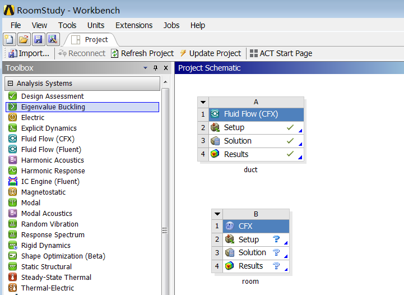
Task: Select the Harmonic Response icon
Action: pos(13,170)
